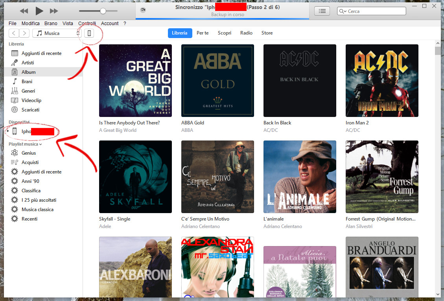Click the Adele artist name
The image size is (444, 301).
pyautogui.click(x=105, y=226)
